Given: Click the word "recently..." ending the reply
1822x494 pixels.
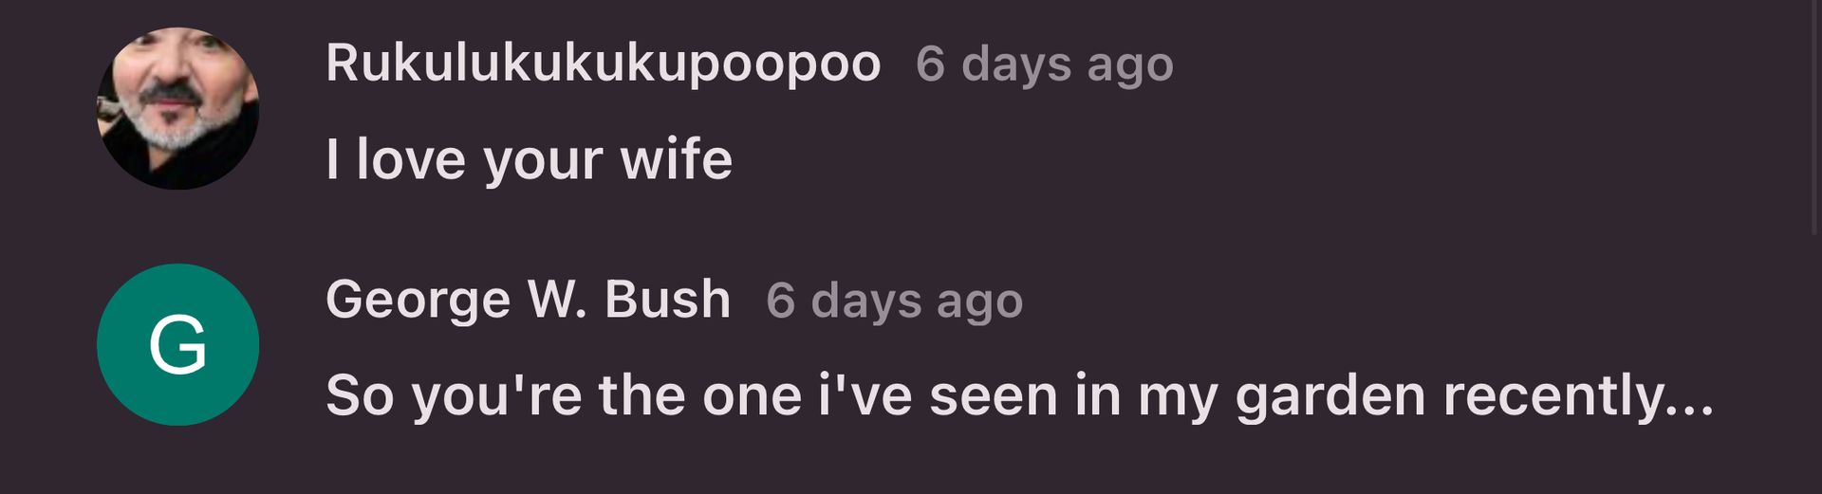Looking at the screenshot, I should tap(1579, 396).
